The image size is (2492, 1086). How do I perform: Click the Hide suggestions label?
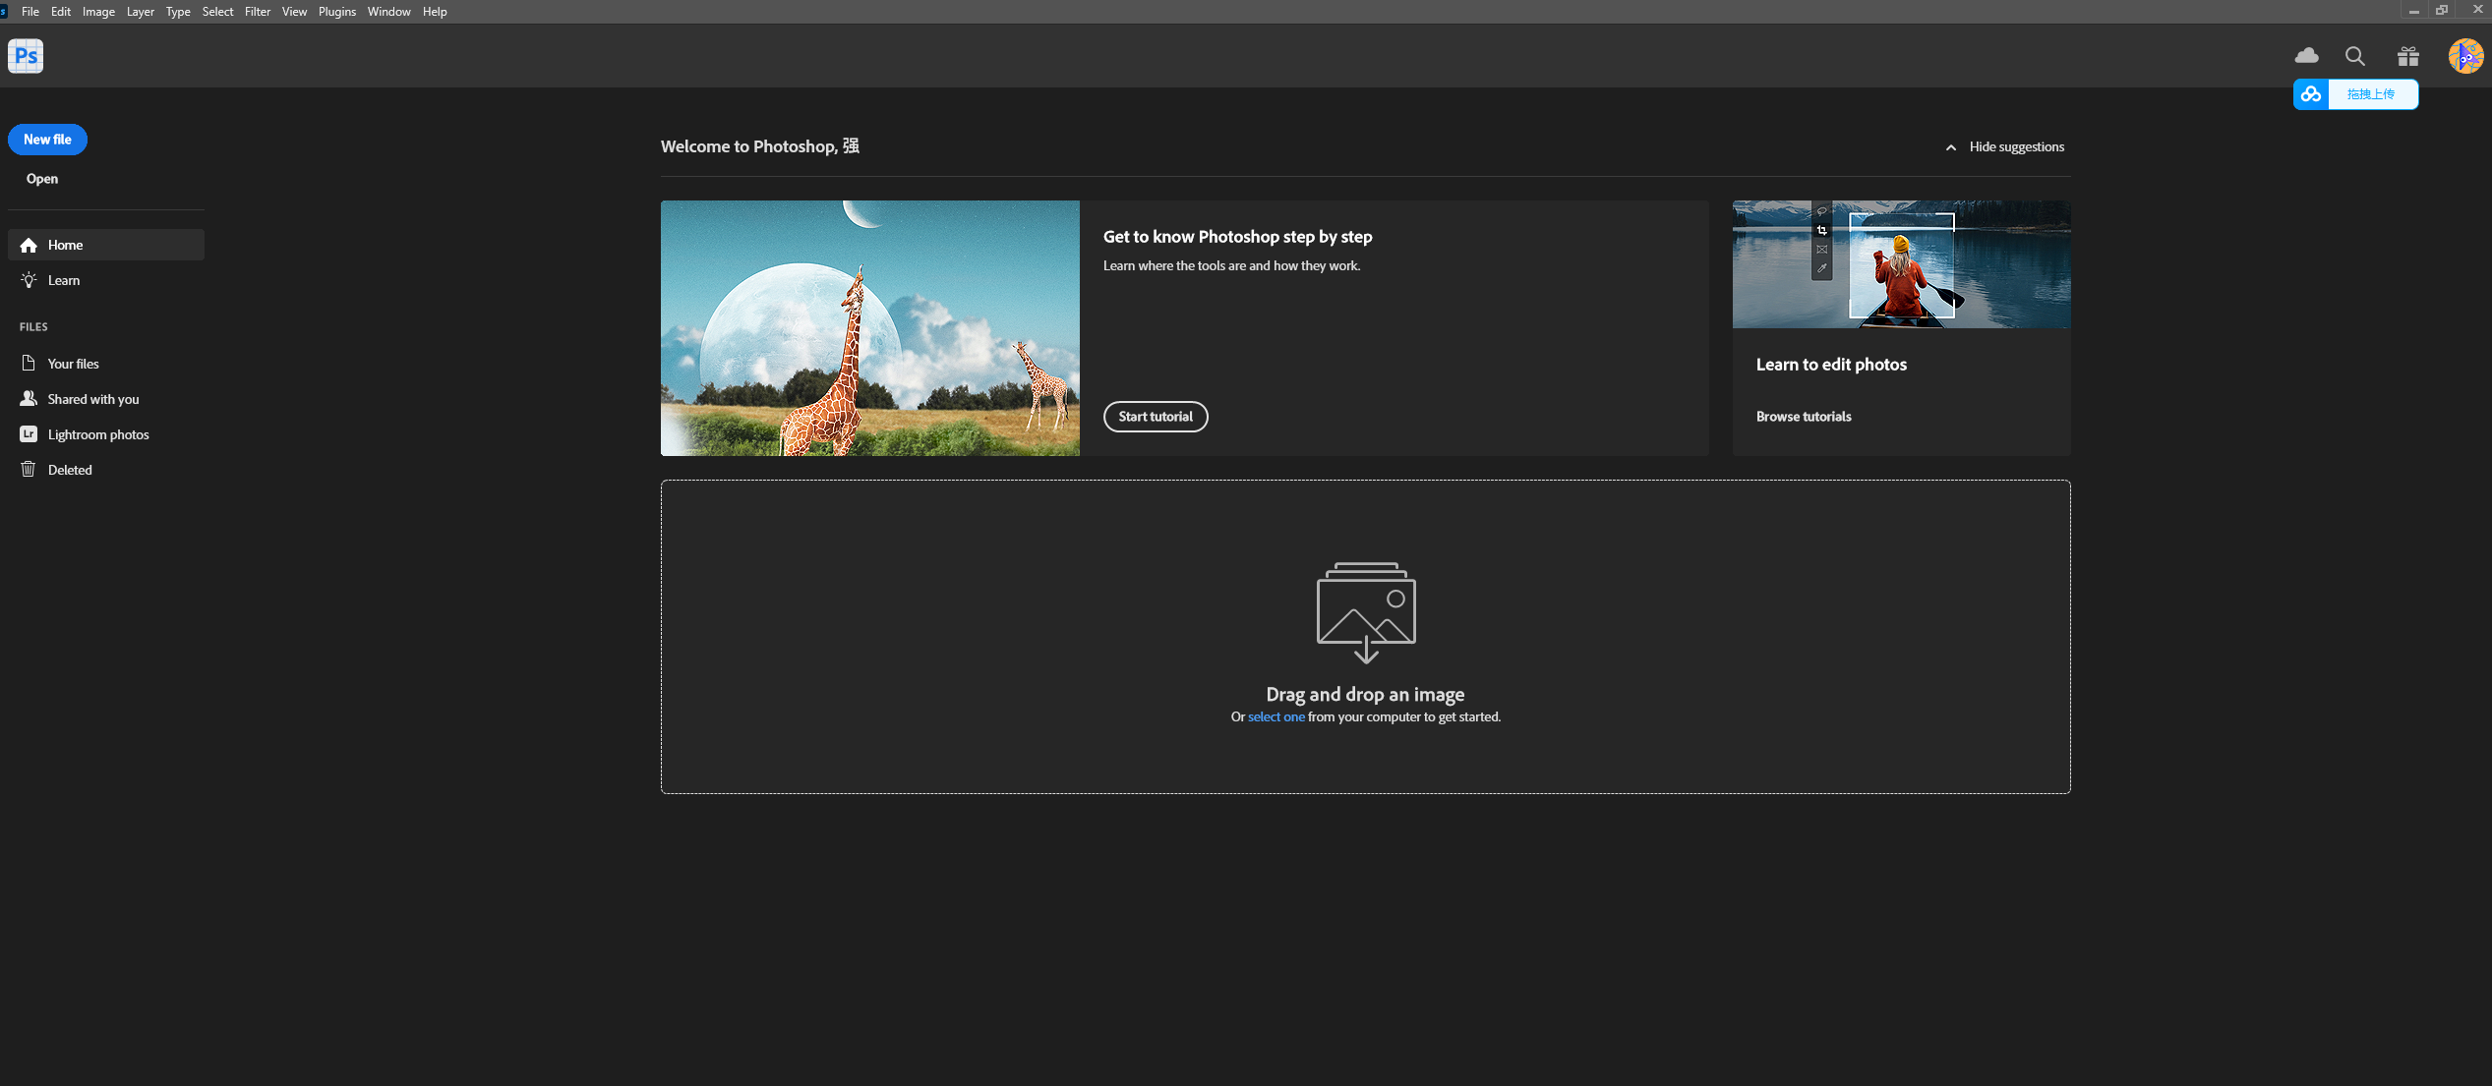click(x=2016, y=147)
